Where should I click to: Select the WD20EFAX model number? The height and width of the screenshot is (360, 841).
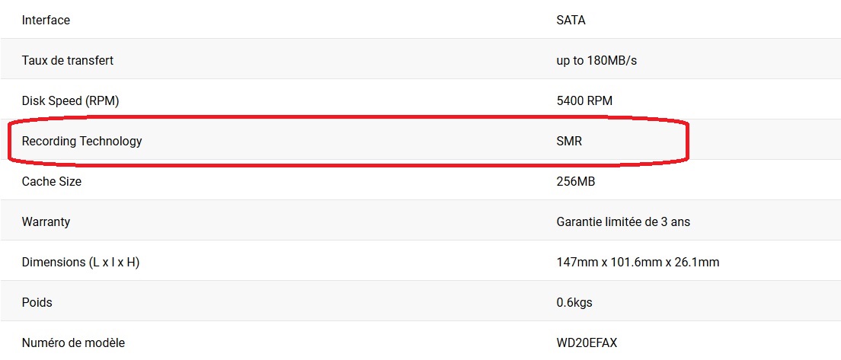tap(587, 342)
